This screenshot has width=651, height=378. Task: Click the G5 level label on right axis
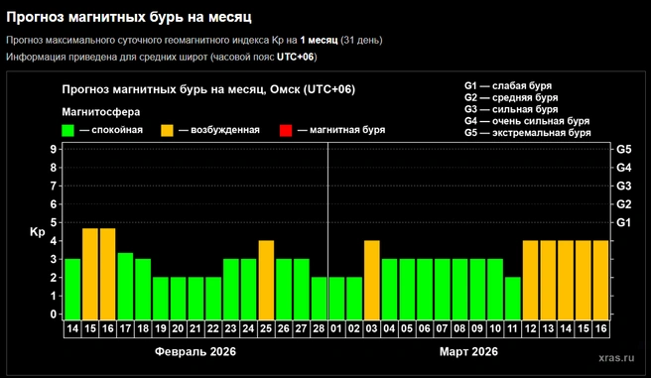point(623,150)
